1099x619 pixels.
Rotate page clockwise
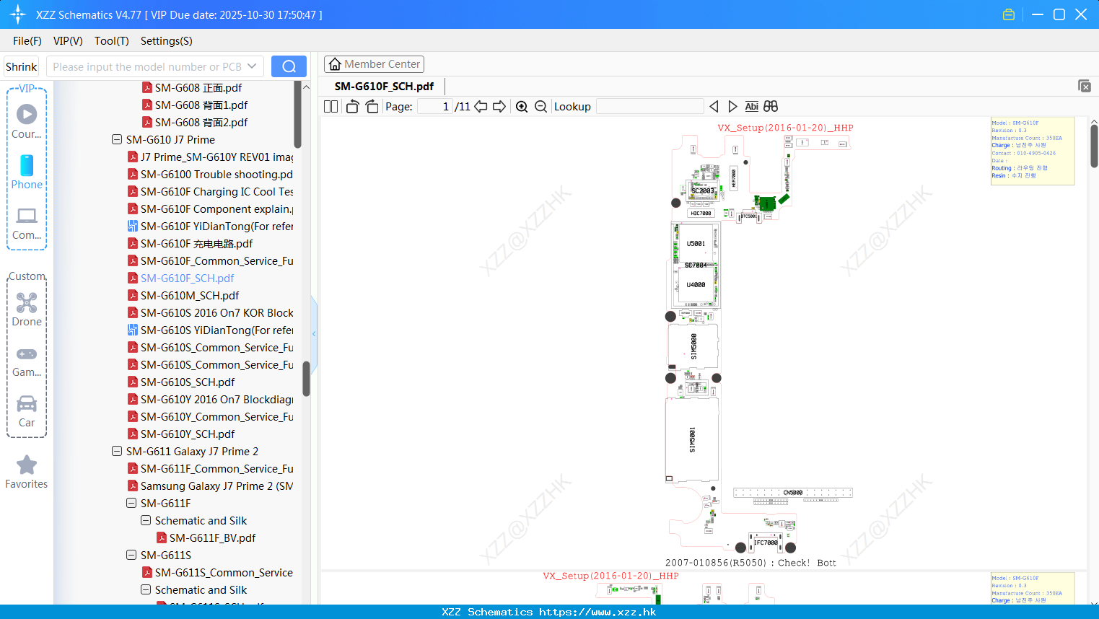[x=372, y=107]
